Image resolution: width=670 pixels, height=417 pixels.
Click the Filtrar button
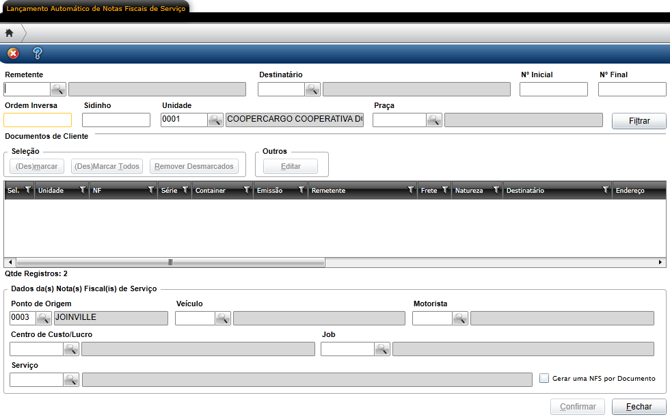click(639, 120)
